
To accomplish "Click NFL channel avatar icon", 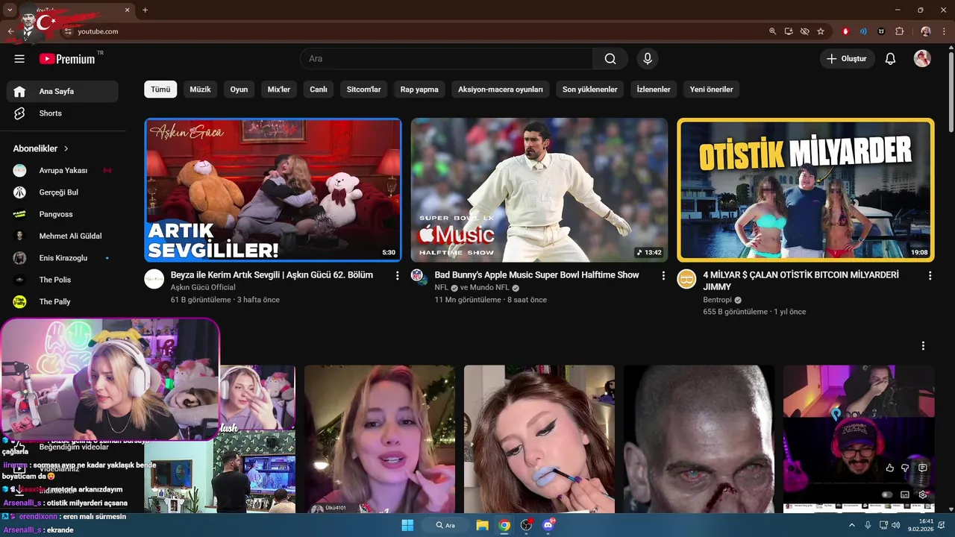I will point(418,276).
